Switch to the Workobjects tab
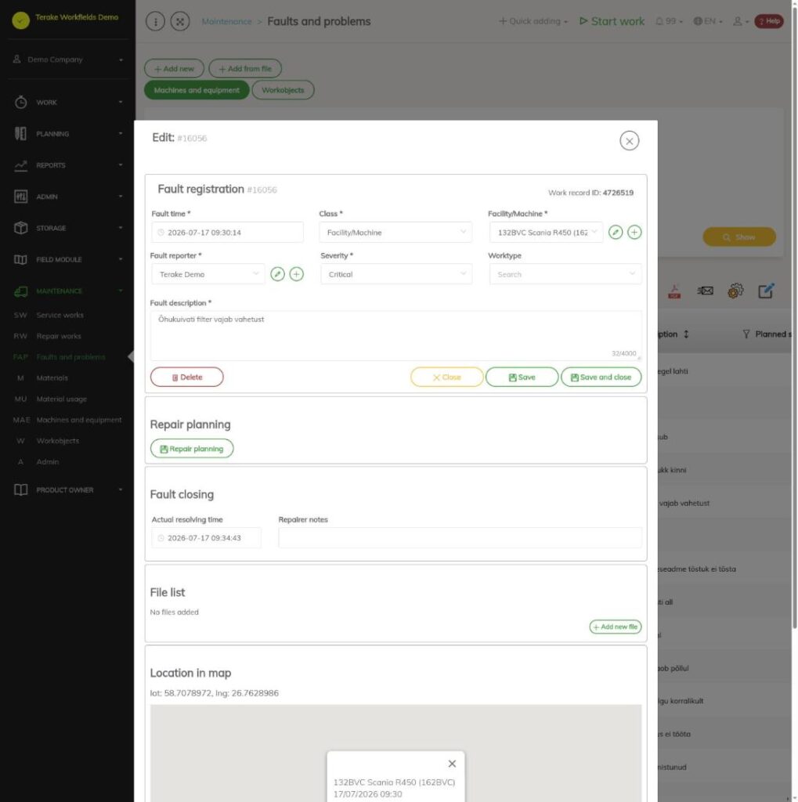This screenshot has height=802, width=798. [283, 90]
